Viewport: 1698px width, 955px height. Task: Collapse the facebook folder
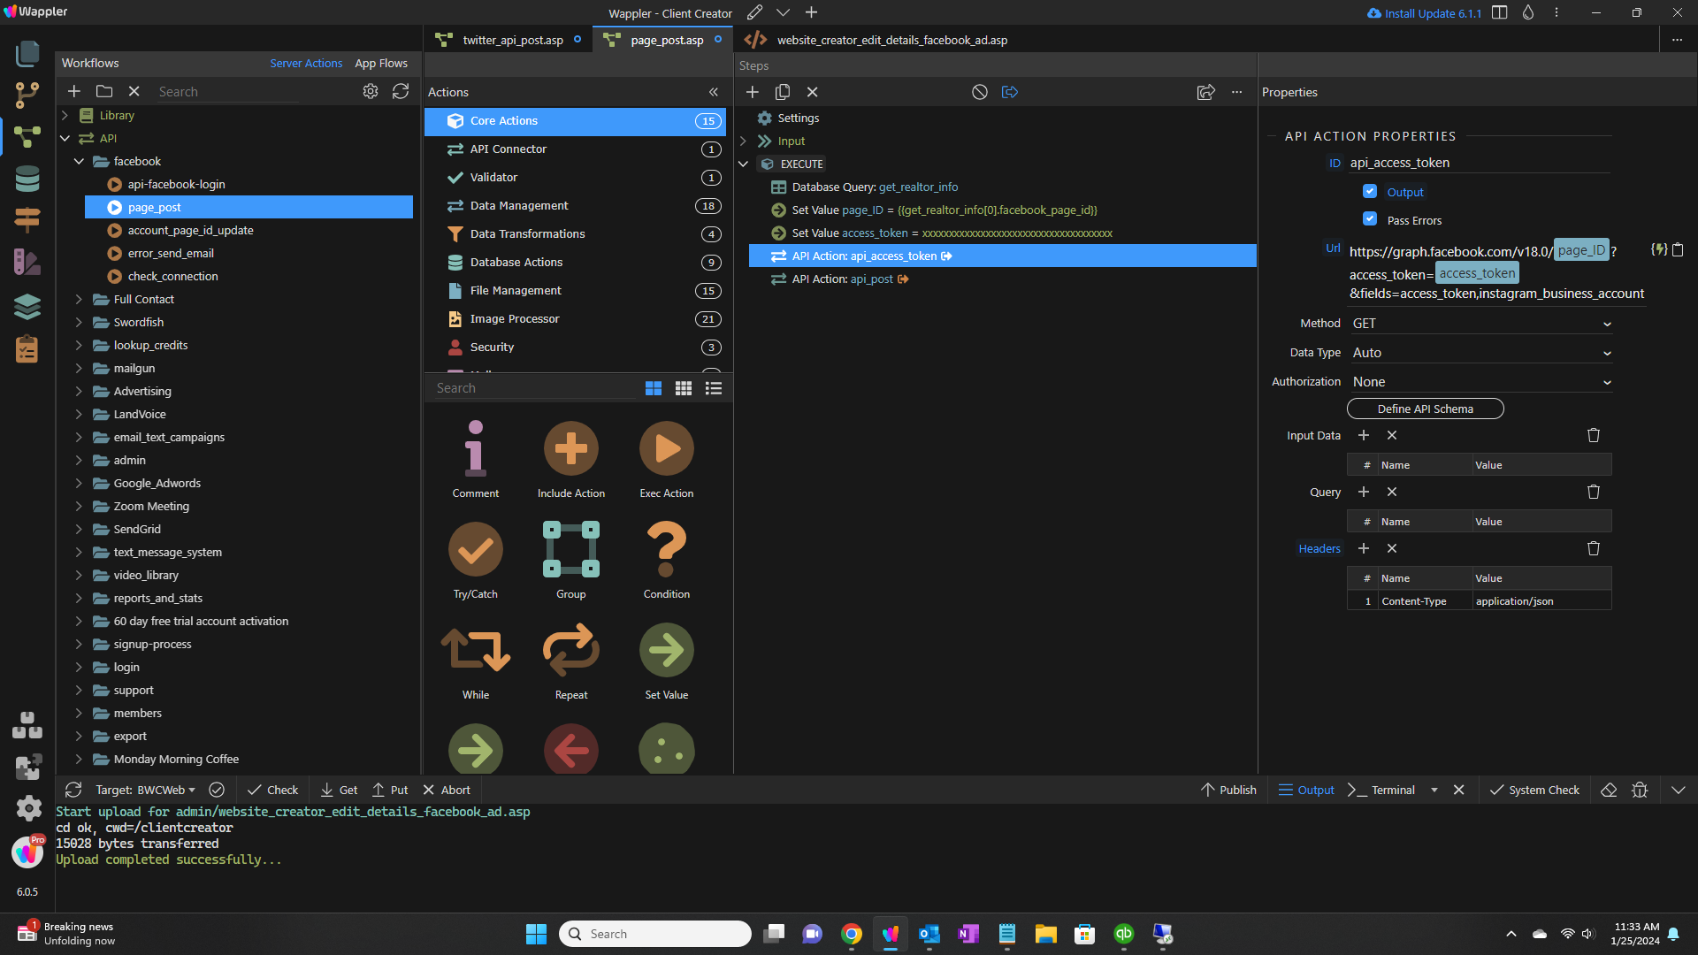(79, 161)
